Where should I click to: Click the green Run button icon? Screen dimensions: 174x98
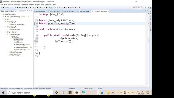click(x=20, y=8)
